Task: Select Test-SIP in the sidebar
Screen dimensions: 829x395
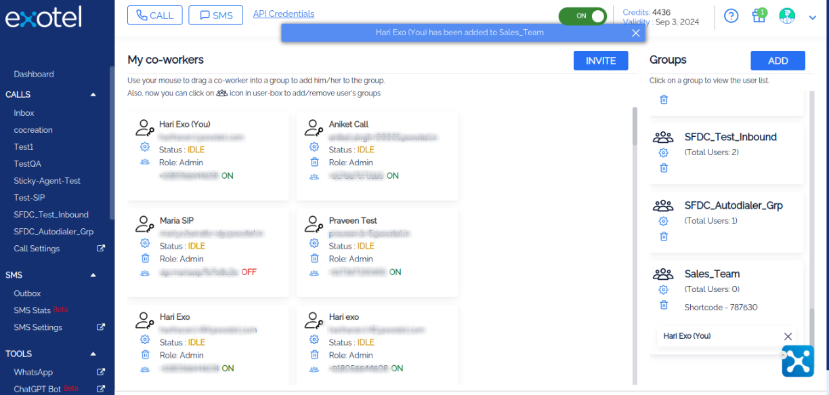Action: click(x=30, y=198)
